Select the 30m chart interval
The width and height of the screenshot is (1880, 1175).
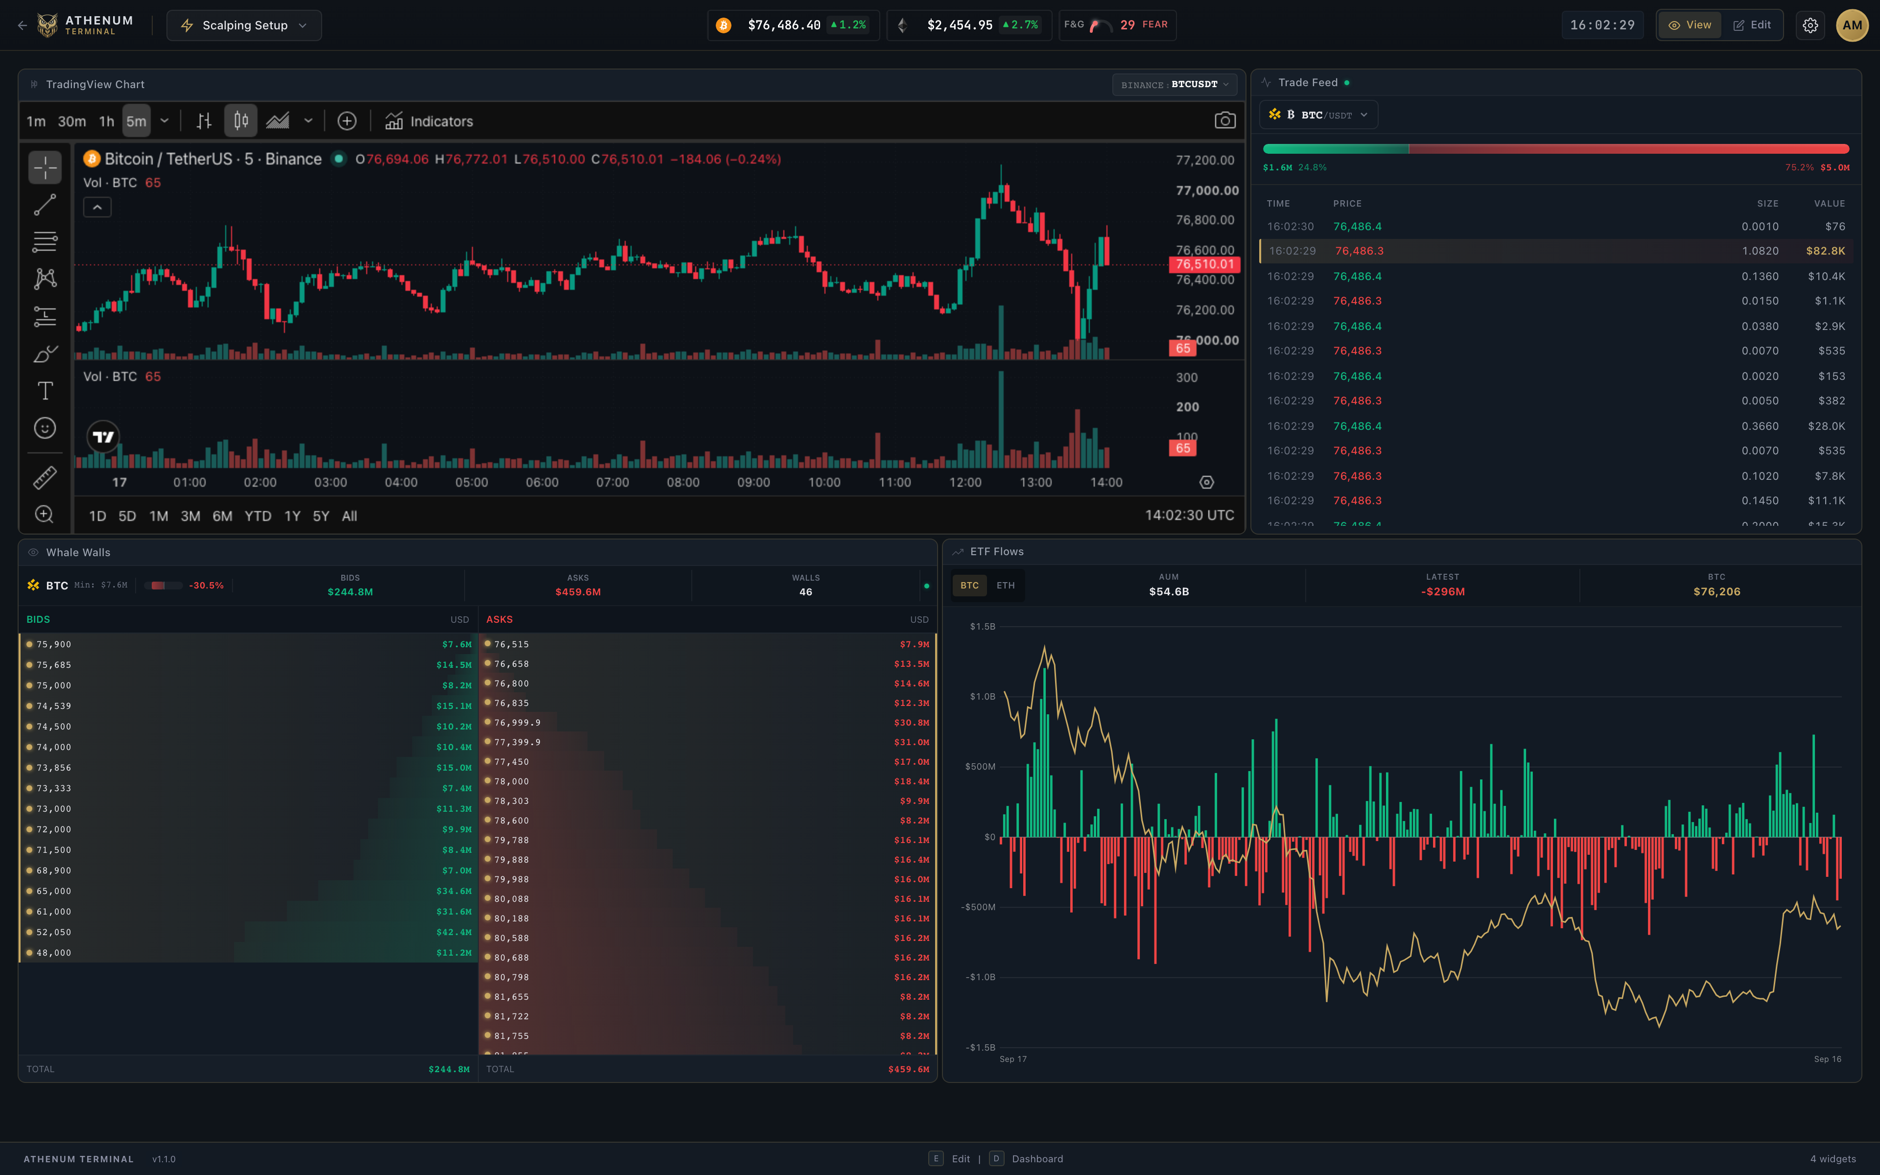coord(72,121)
